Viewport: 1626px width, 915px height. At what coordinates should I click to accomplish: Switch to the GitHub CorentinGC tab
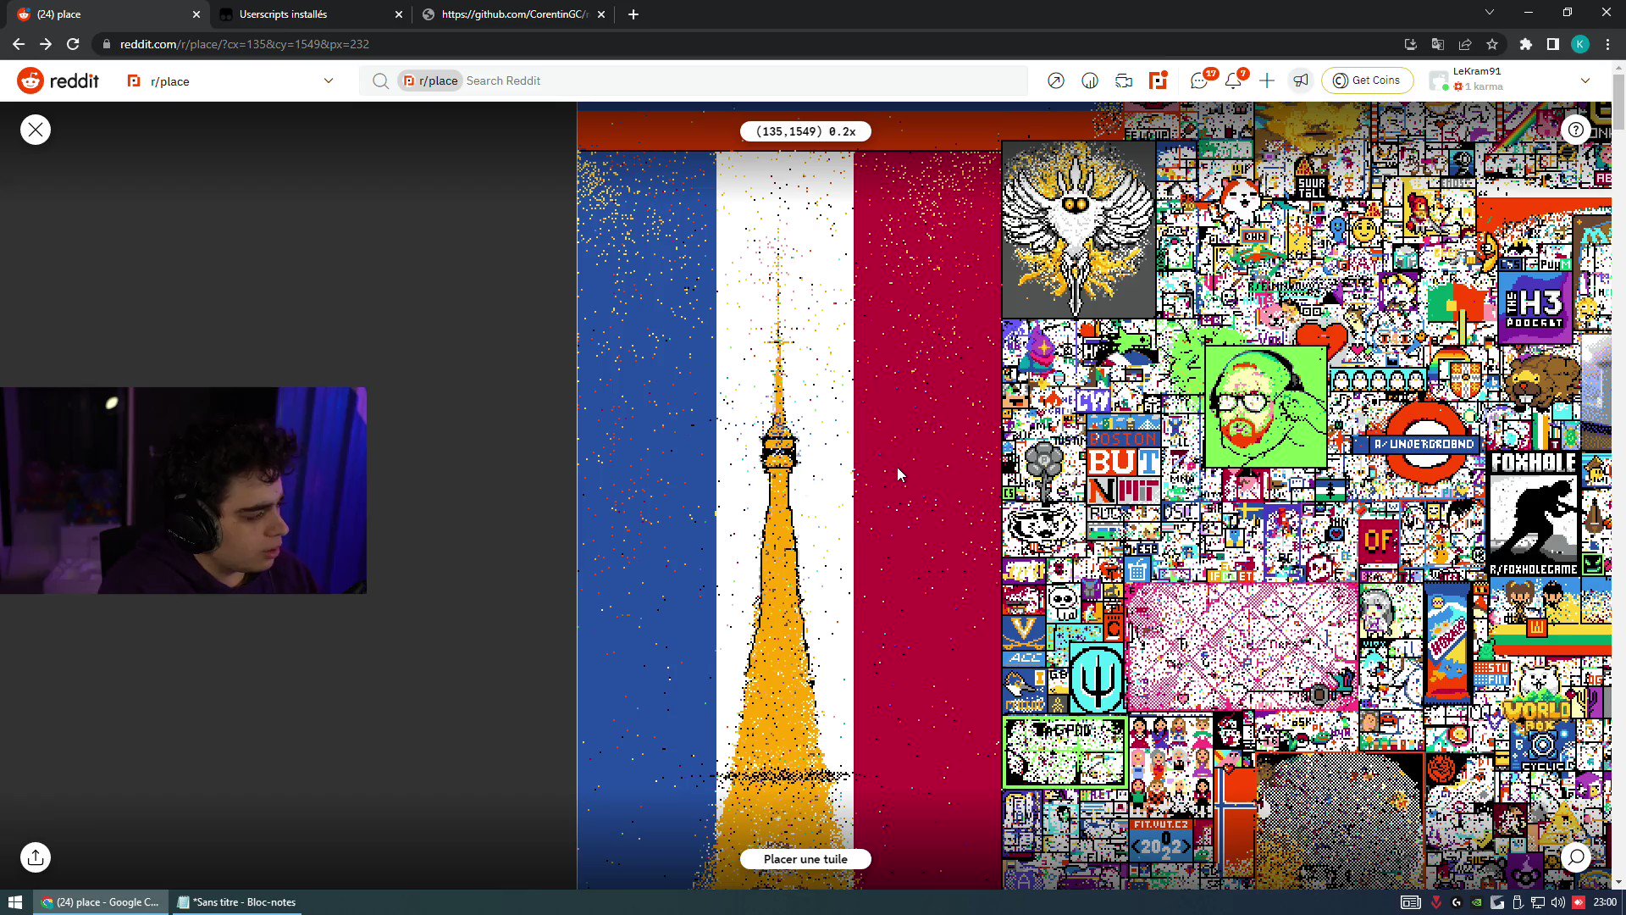pyautogui.click(x=506, y=14)
